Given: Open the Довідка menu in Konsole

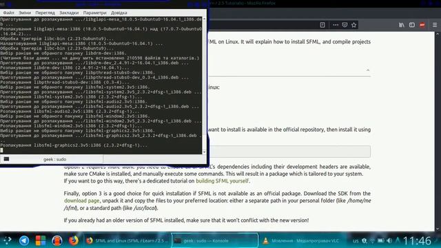Looking at the screenshot, I should [x=119, y=12].
